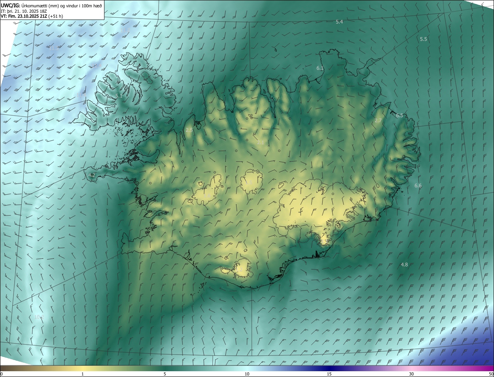Click the 0 label on the color scale
Screen dimensions: 494x377
pos(2,374)
